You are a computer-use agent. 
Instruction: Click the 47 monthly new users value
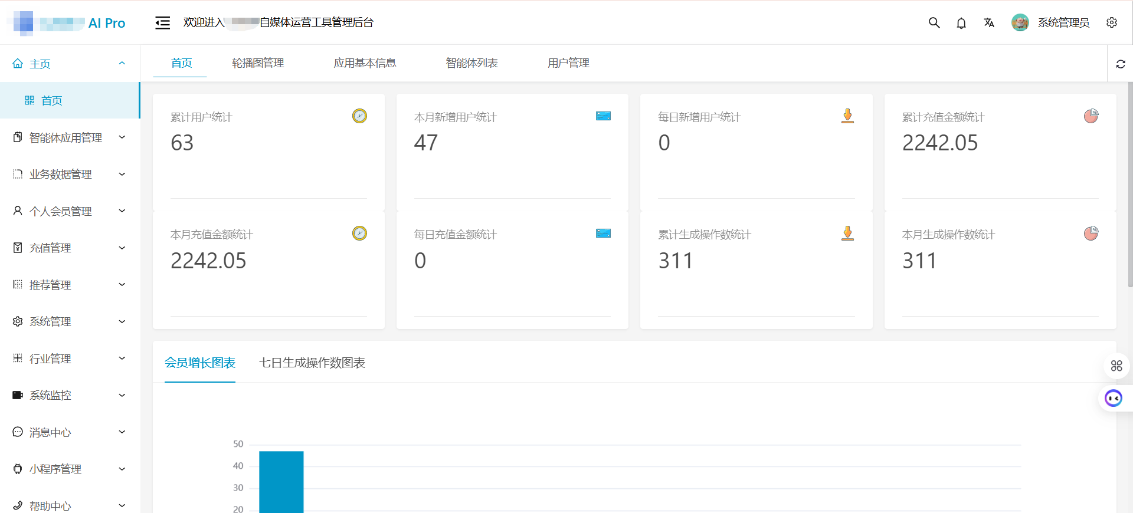pyautogui.click(x=426, y=143)
